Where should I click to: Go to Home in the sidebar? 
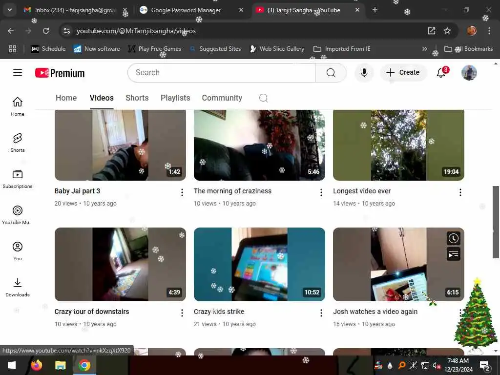pos(18,106)
